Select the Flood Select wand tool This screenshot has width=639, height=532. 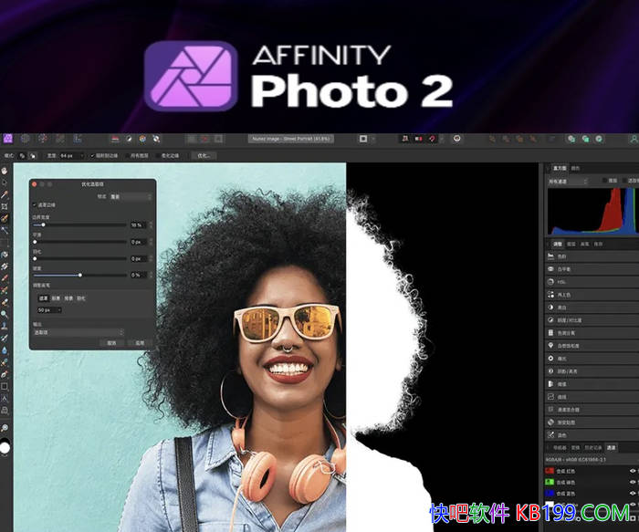pos(5,231)
